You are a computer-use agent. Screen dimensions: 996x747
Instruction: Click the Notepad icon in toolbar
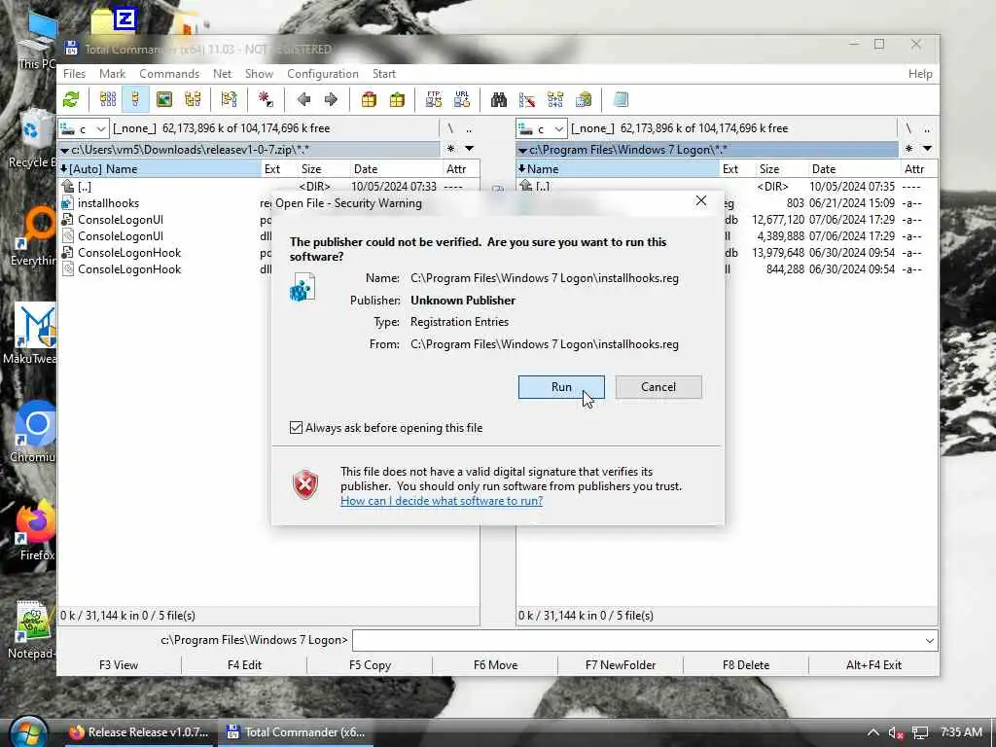[x=622, y=99]
